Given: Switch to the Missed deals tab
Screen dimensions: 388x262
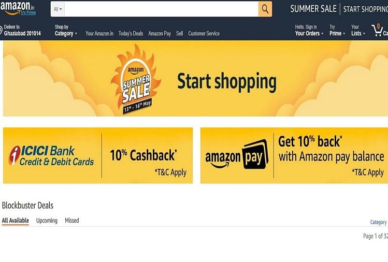Looking at the screenshot, I should [72, 221].
